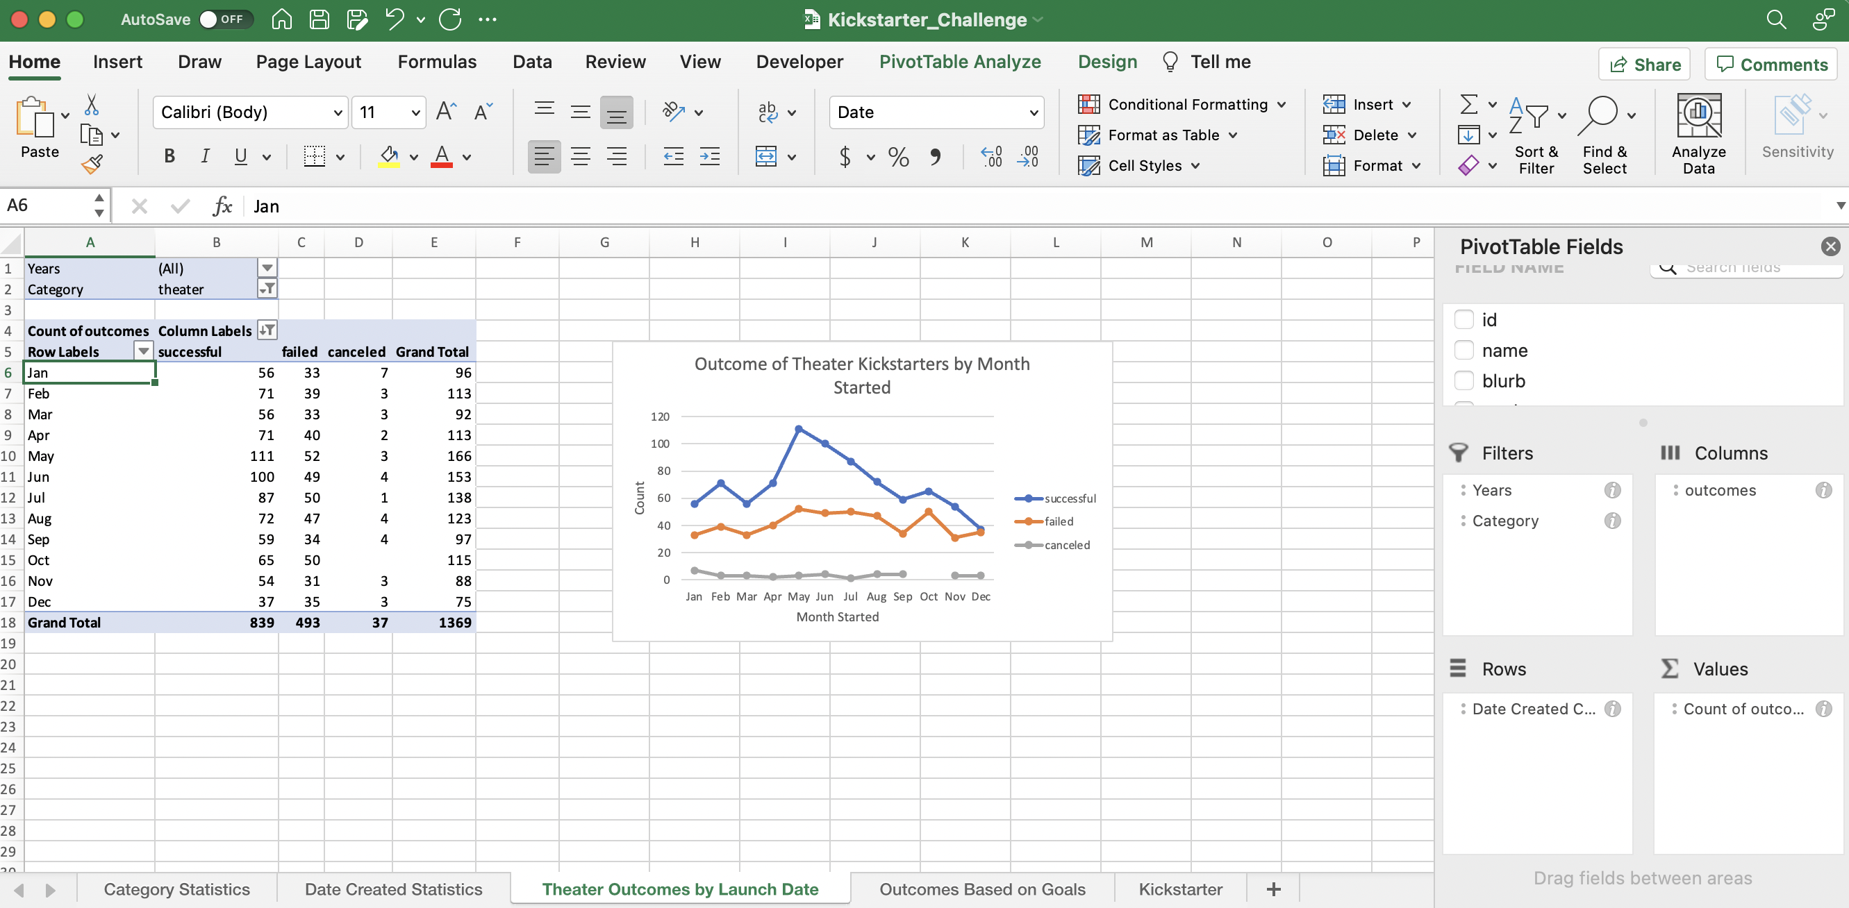Screen dimensions: 1849x908
Task: Check the name field checkbox
Action: [1465, 350]
